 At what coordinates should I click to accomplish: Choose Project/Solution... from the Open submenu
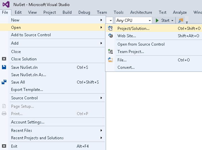coord(133,29)
